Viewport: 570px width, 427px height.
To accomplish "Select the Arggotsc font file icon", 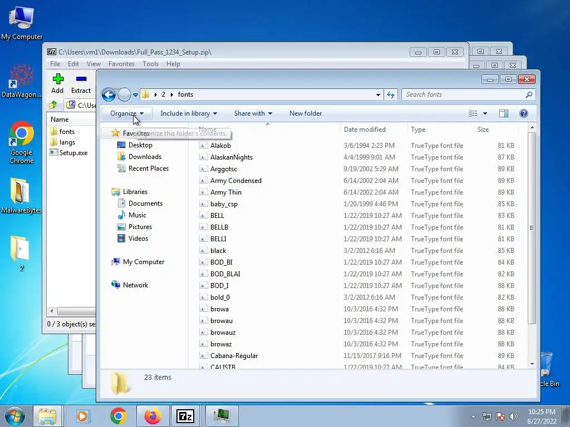I will 203,169.
